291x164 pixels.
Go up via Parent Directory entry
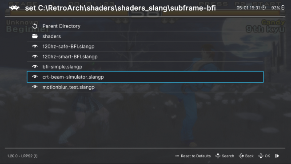pos(145,26)
